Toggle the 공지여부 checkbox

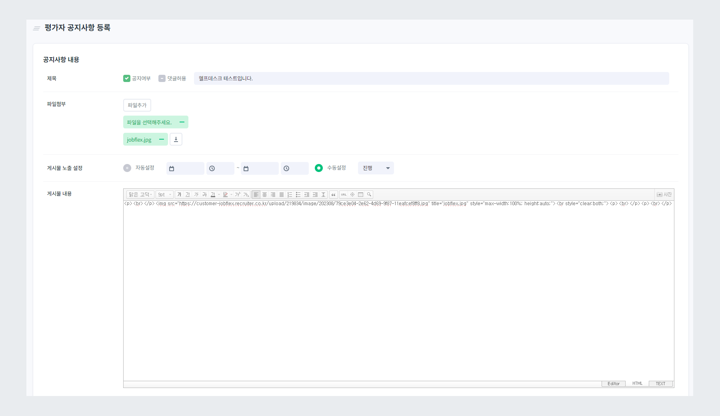[127, 78]
